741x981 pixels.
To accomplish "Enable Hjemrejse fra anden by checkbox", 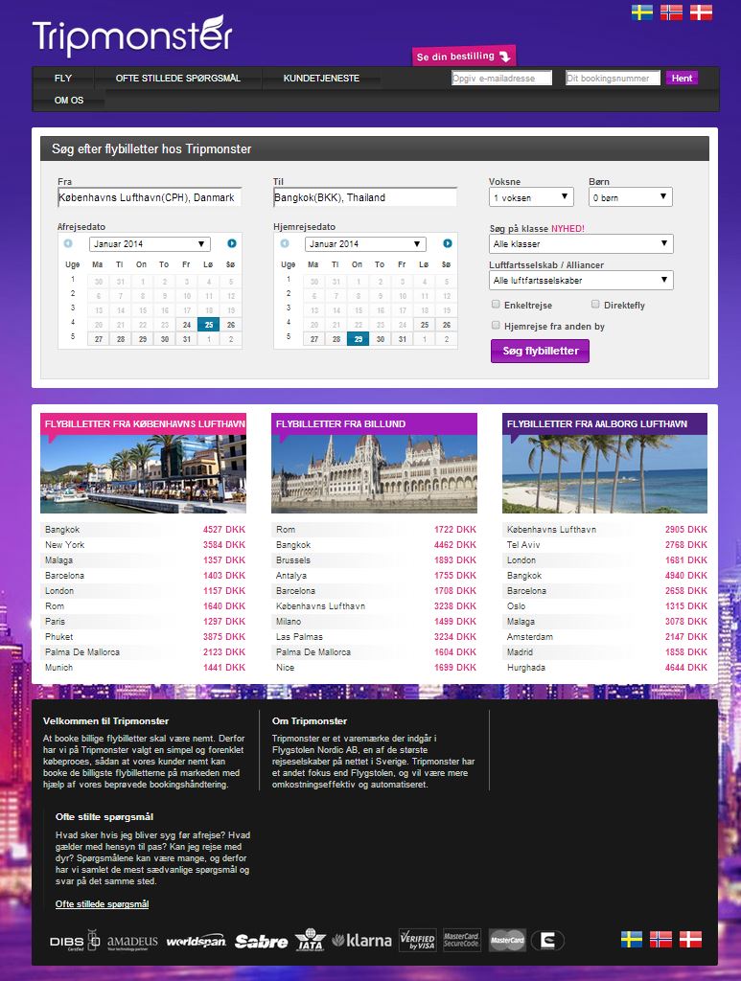I will tap(496, 326).
